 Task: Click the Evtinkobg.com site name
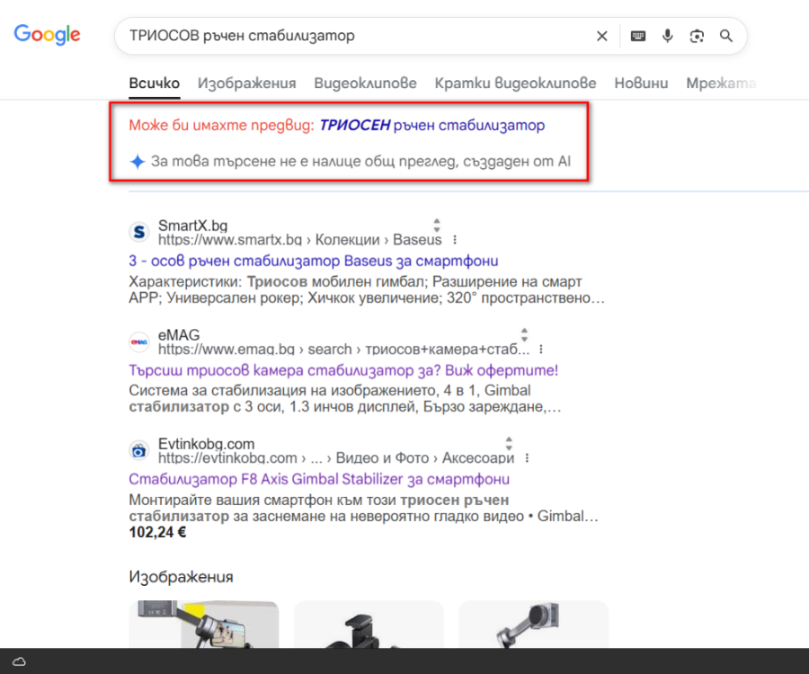click(x=206, y=443)
